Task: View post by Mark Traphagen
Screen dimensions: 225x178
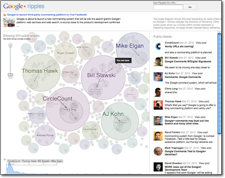Action: pos(206,148)
